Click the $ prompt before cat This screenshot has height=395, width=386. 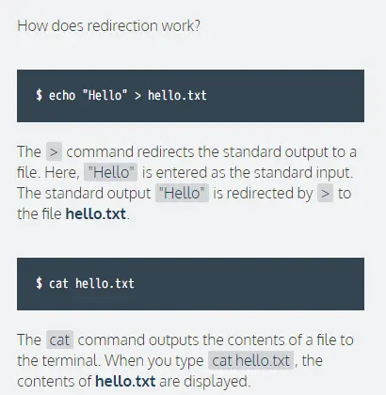coord(39,283)
